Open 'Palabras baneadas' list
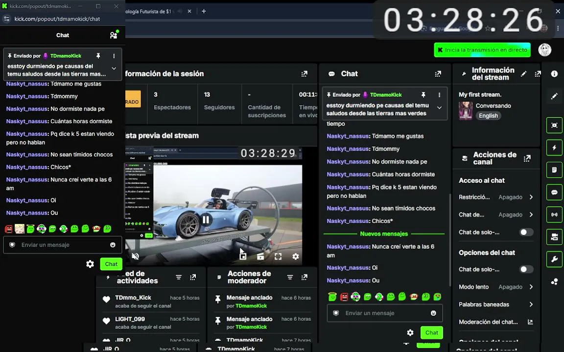 pos(496,304)
